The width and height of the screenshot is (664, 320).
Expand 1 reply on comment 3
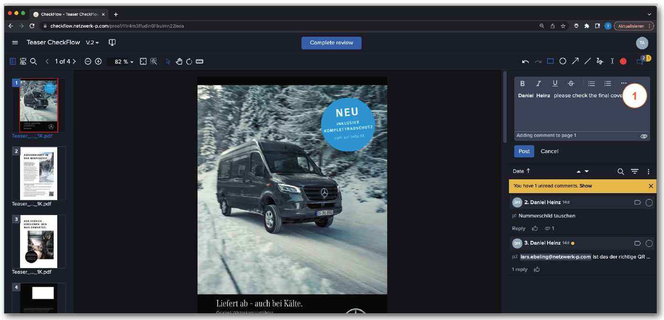point(519,269)
